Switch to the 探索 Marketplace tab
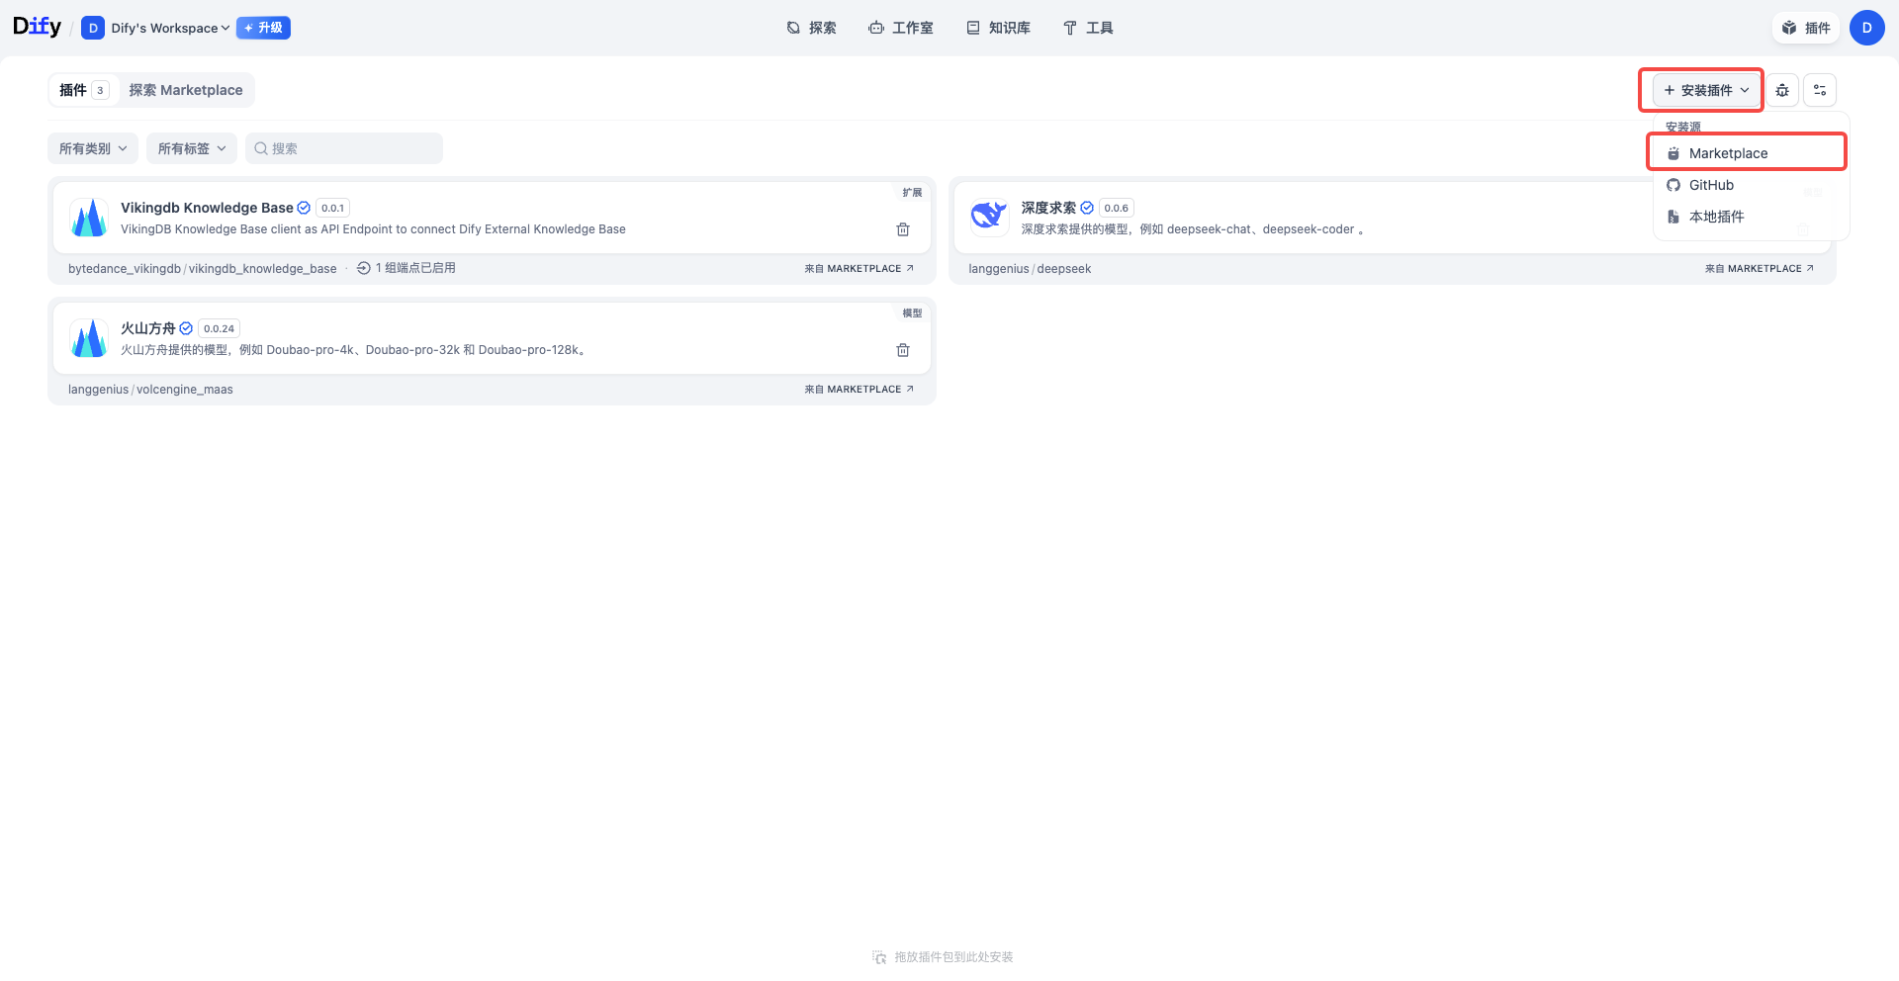The width and height of the screenshot is (1899, 981). click(186, 90)
